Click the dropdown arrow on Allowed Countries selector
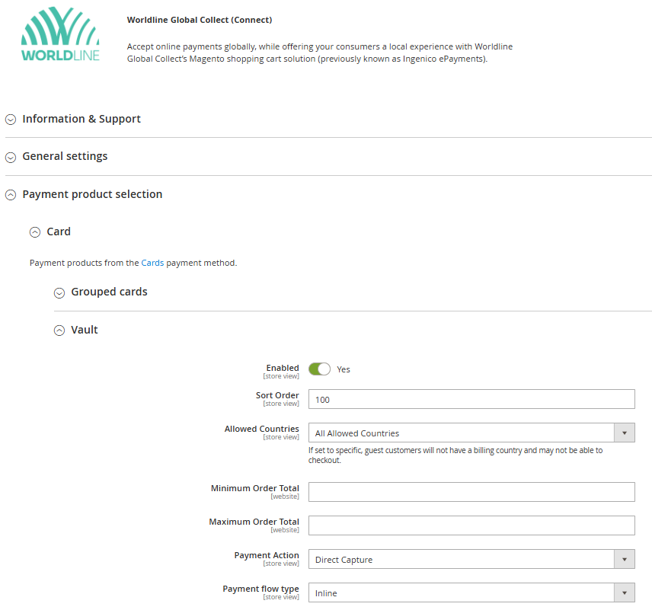 (625, 432)
